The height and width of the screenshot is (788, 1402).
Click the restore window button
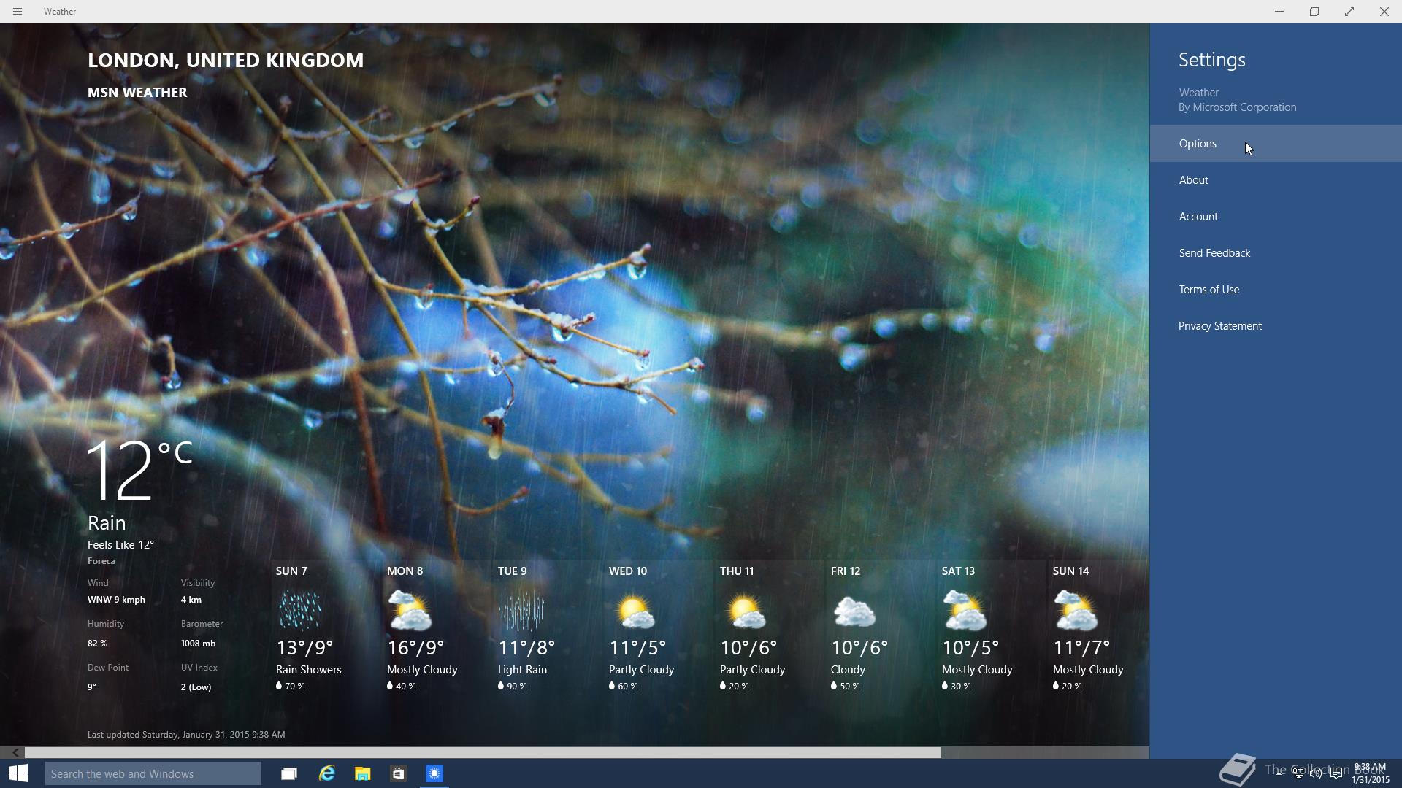[1314, 12]
